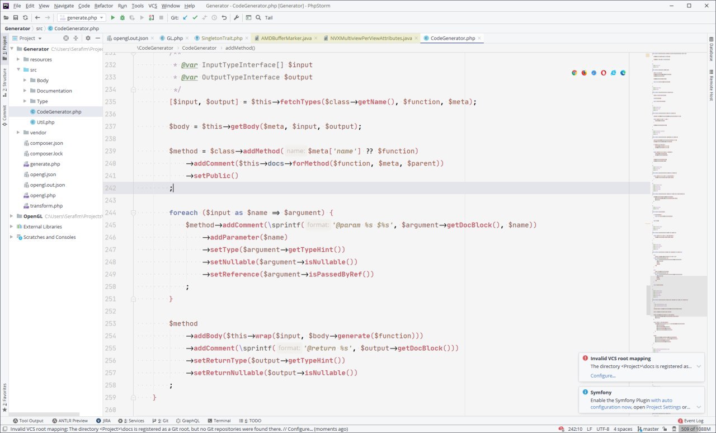Select opengl.out.json file in project tree

coord(48,185)
